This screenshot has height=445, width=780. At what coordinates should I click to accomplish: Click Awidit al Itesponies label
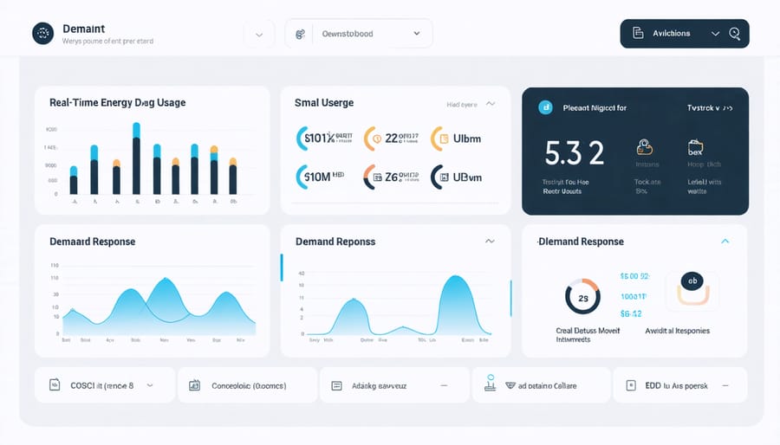click(678, 331)
